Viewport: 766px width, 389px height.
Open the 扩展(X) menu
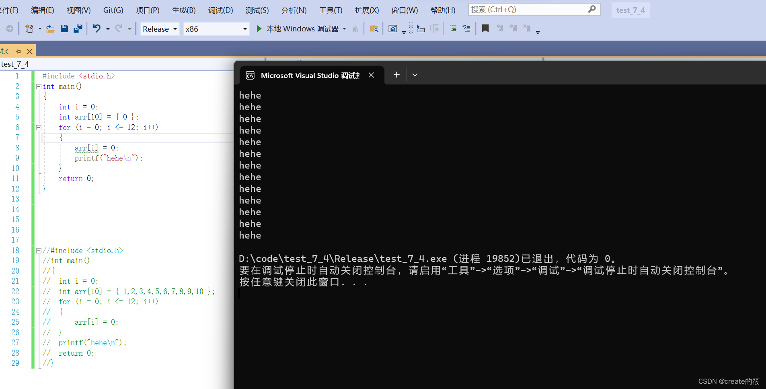point(367,10)
